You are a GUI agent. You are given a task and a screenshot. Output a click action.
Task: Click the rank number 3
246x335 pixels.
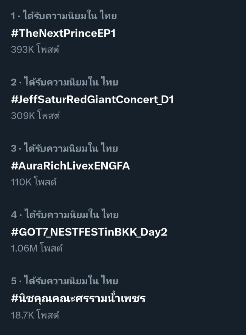14,148
